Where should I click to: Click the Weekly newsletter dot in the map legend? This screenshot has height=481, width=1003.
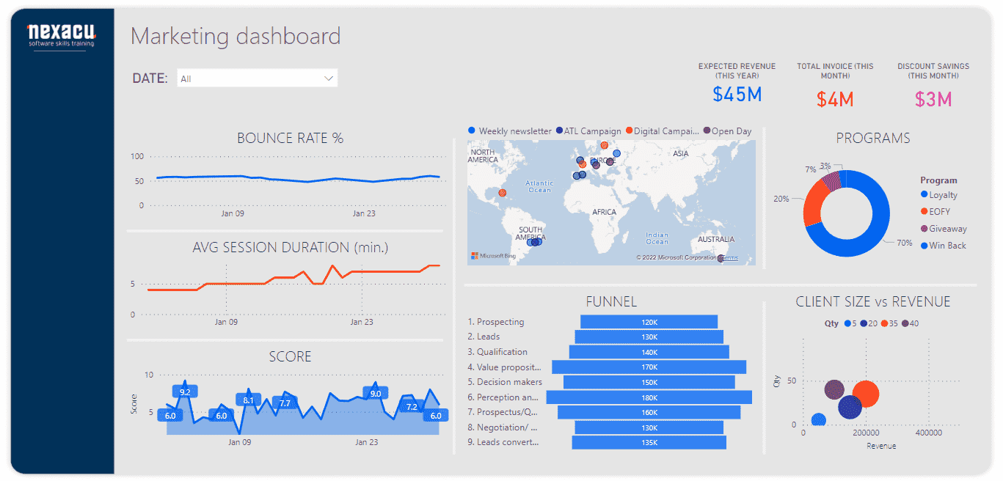click(471, 131)
